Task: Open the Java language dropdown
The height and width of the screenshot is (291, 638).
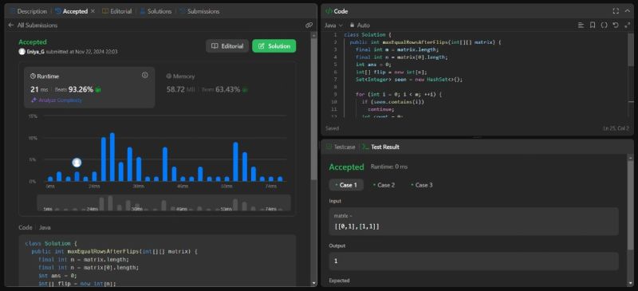Action: click(x=333, y=26)
